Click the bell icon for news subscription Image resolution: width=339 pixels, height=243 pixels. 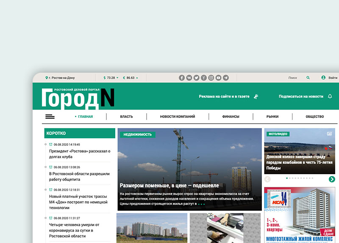[330, 96]
